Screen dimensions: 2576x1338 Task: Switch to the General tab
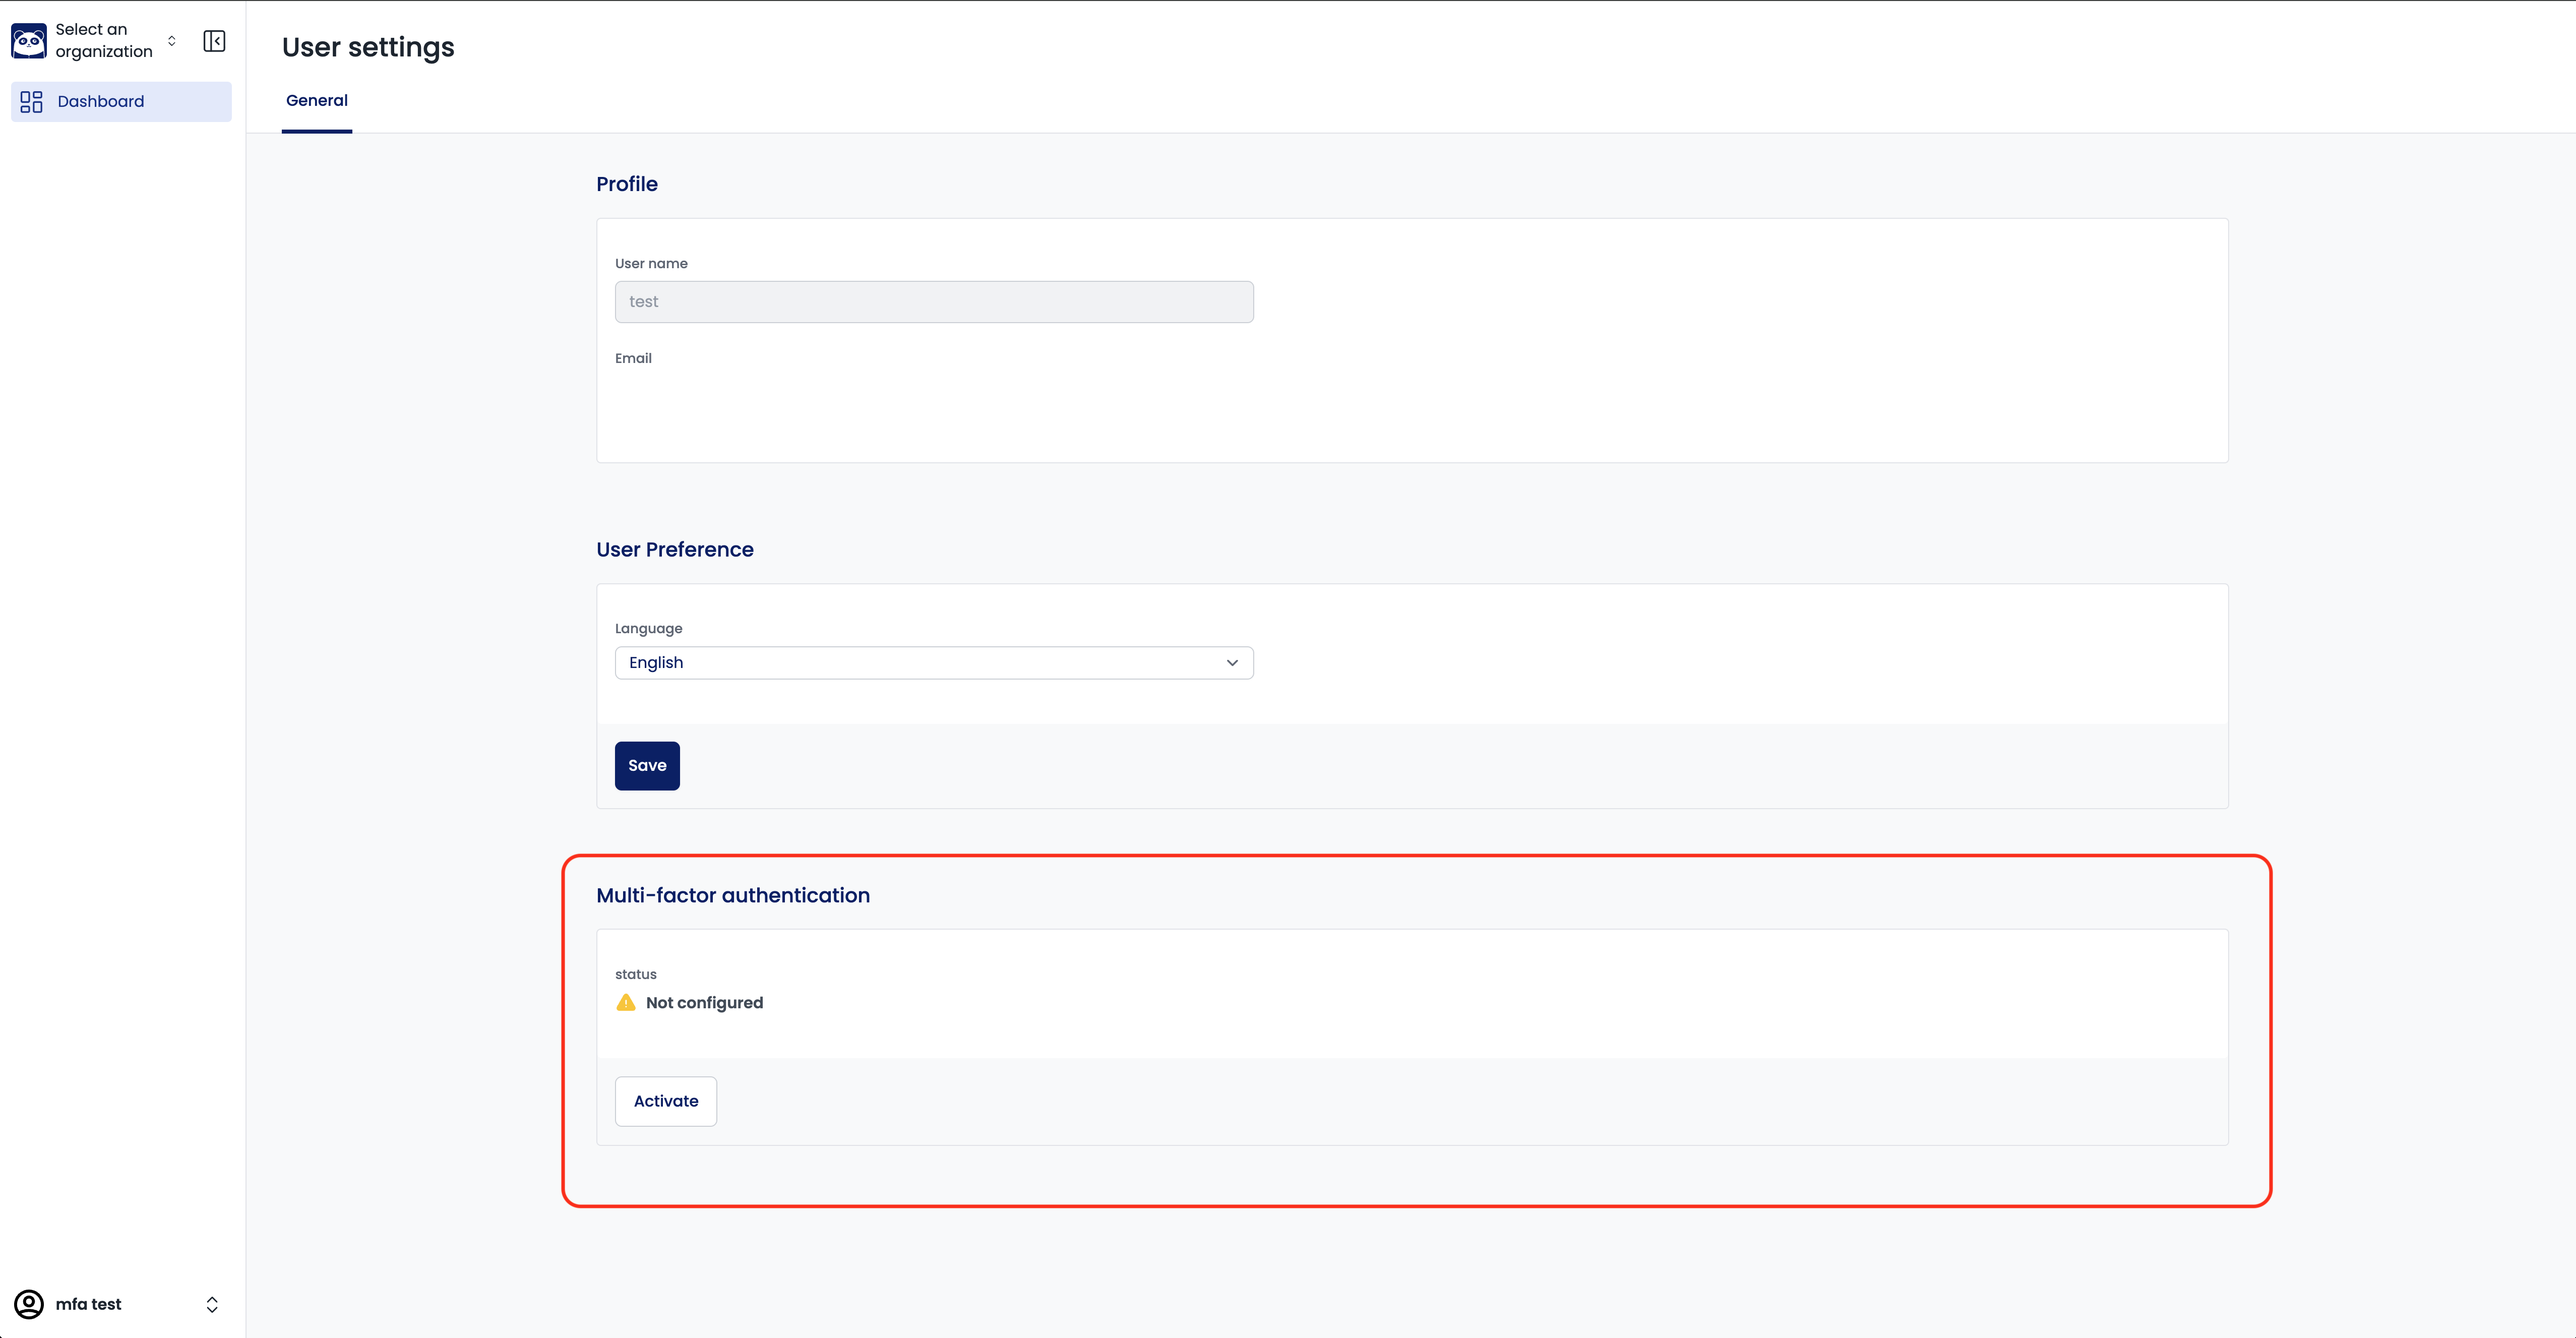pyautogui.click(x=317, y=101)
